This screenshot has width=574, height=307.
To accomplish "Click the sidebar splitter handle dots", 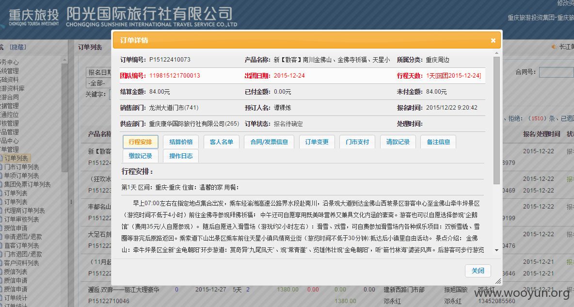I will (x=71, y=202).
